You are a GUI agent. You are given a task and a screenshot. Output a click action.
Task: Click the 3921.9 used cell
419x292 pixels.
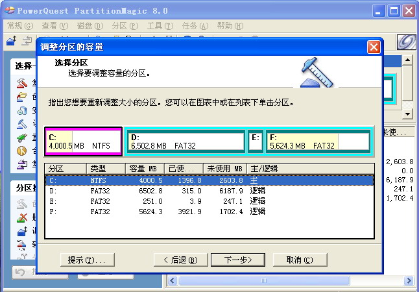pyautogui.click(x=190, y=212)
